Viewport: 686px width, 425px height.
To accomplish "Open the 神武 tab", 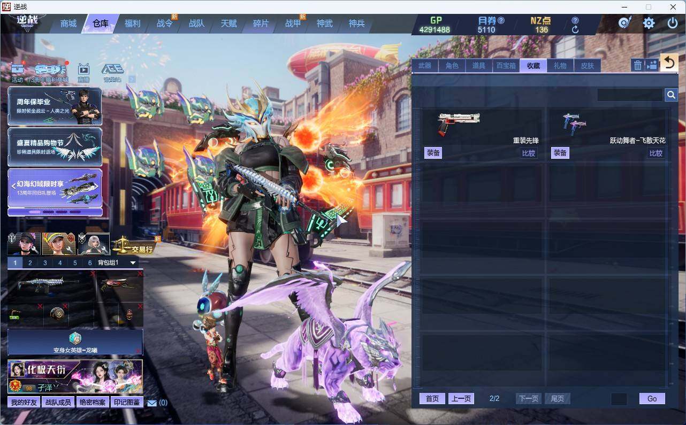I will pos(324,24).
